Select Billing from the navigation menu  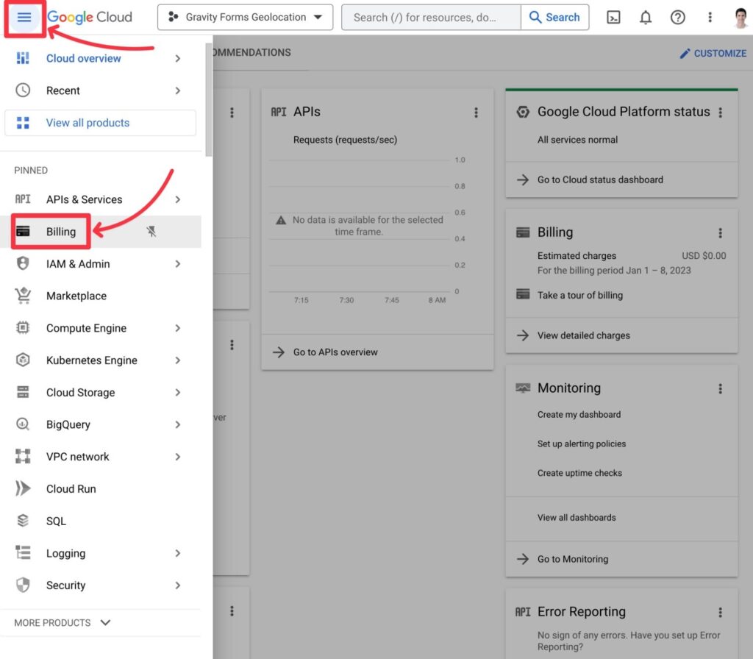pyautogui.click(x=61, y=231)
